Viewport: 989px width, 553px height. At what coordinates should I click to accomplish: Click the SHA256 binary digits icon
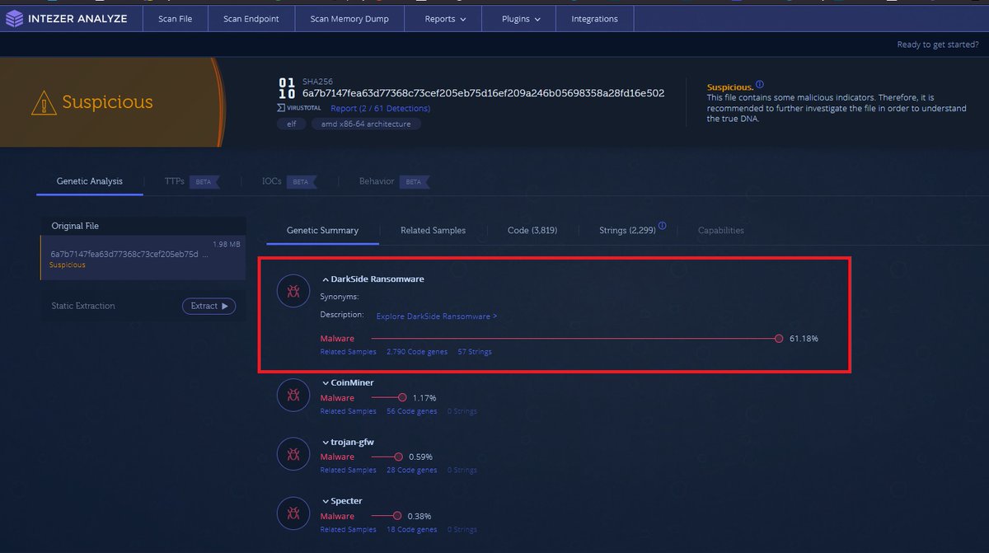[287, 88]
